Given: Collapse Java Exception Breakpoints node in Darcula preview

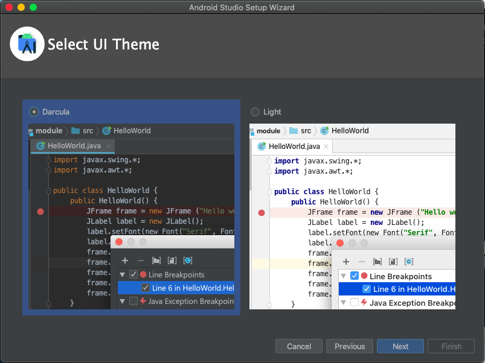Looking at the screenshot, I should [x=123, y=301].
